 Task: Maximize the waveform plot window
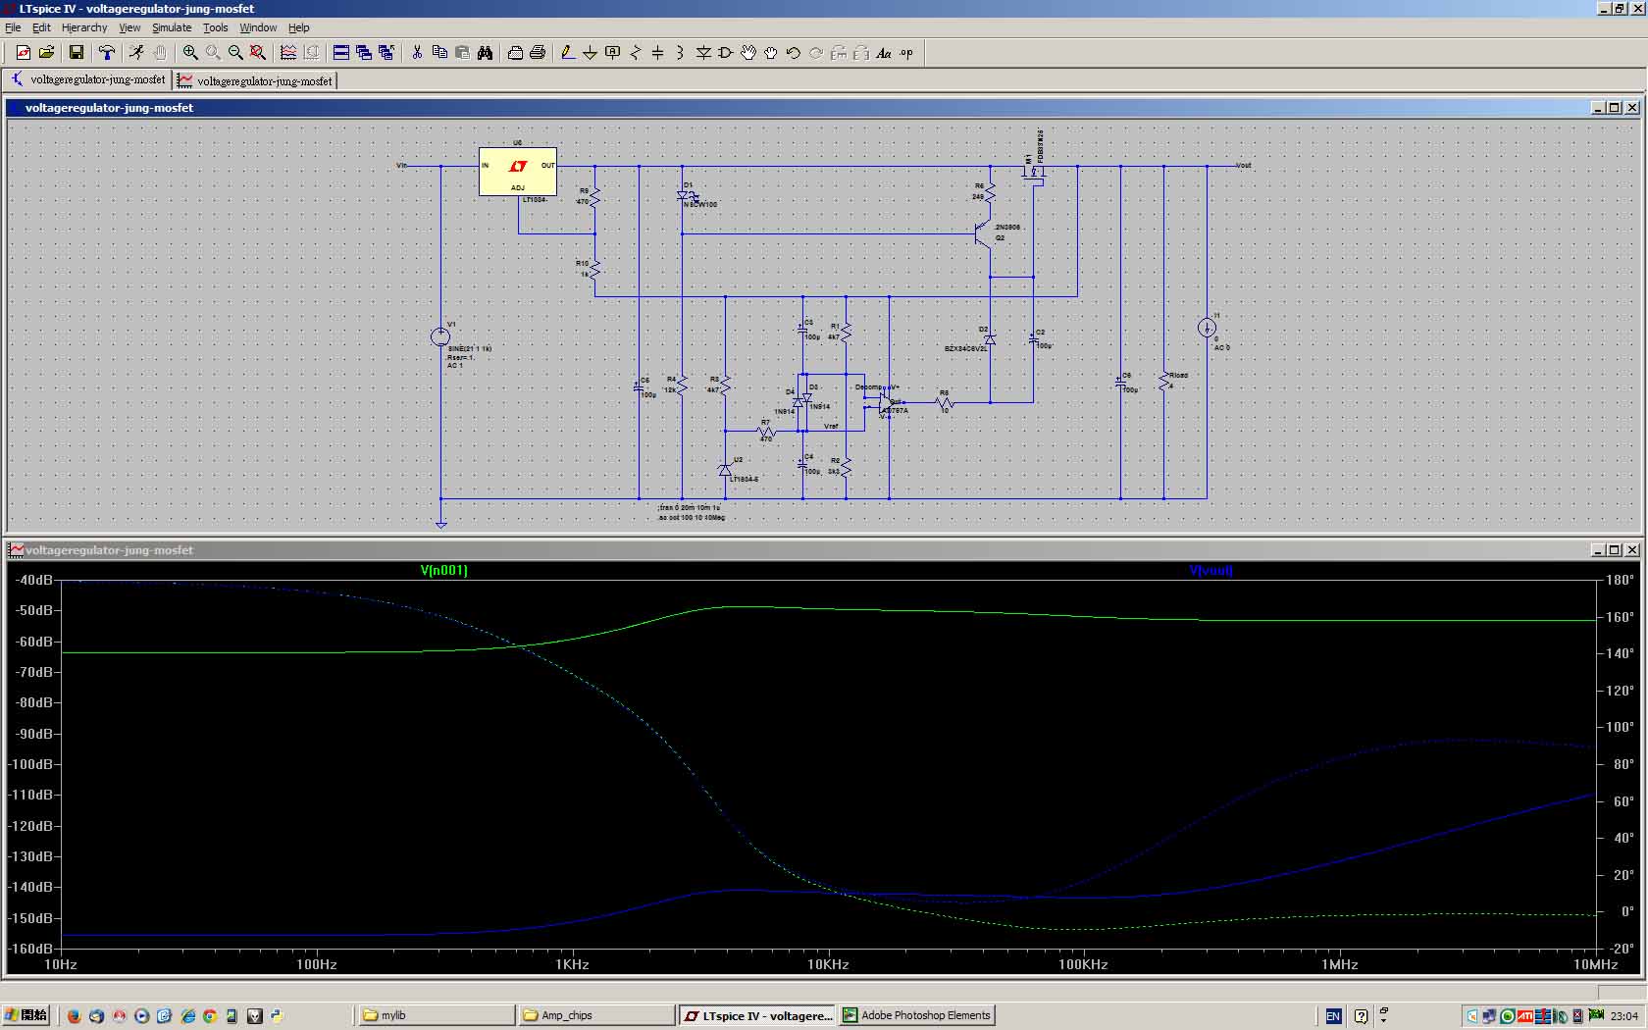1615,550
